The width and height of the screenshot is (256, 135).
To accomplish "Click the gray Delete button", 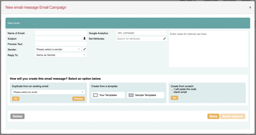I will point(17,116).
